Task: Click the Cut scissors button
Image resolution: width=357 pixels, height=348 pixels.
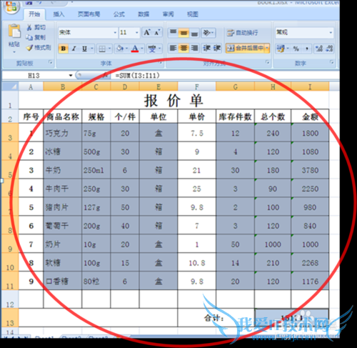Action: (x=36, y=27)
